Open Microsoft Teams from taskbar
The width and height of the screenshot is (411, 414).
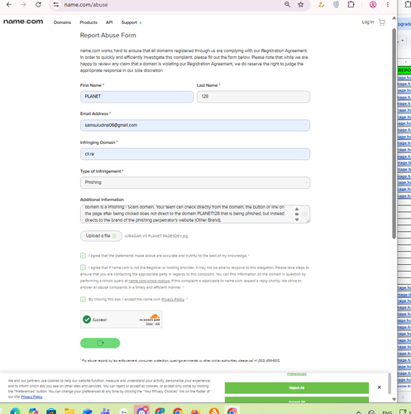pos(106,412)
